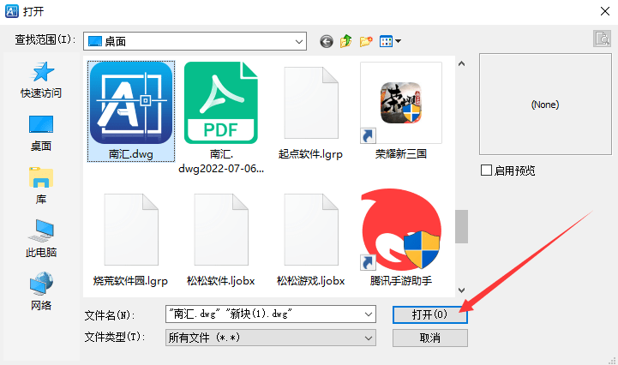Click the (None) preview pane
Image resolution: width=618 pixels, height=365 pixels.
545,105
